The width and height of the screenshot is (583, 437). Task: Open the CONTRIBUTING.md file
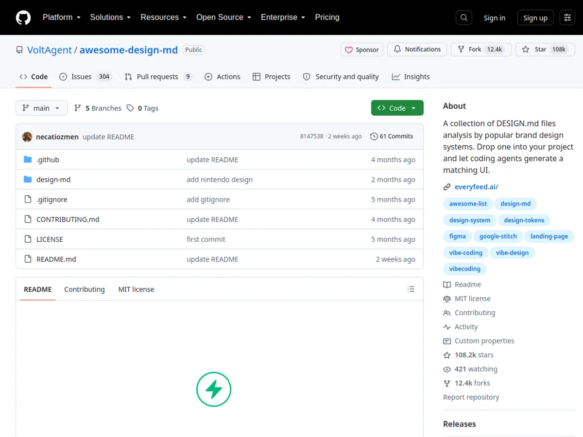click(x=68, y=219)
